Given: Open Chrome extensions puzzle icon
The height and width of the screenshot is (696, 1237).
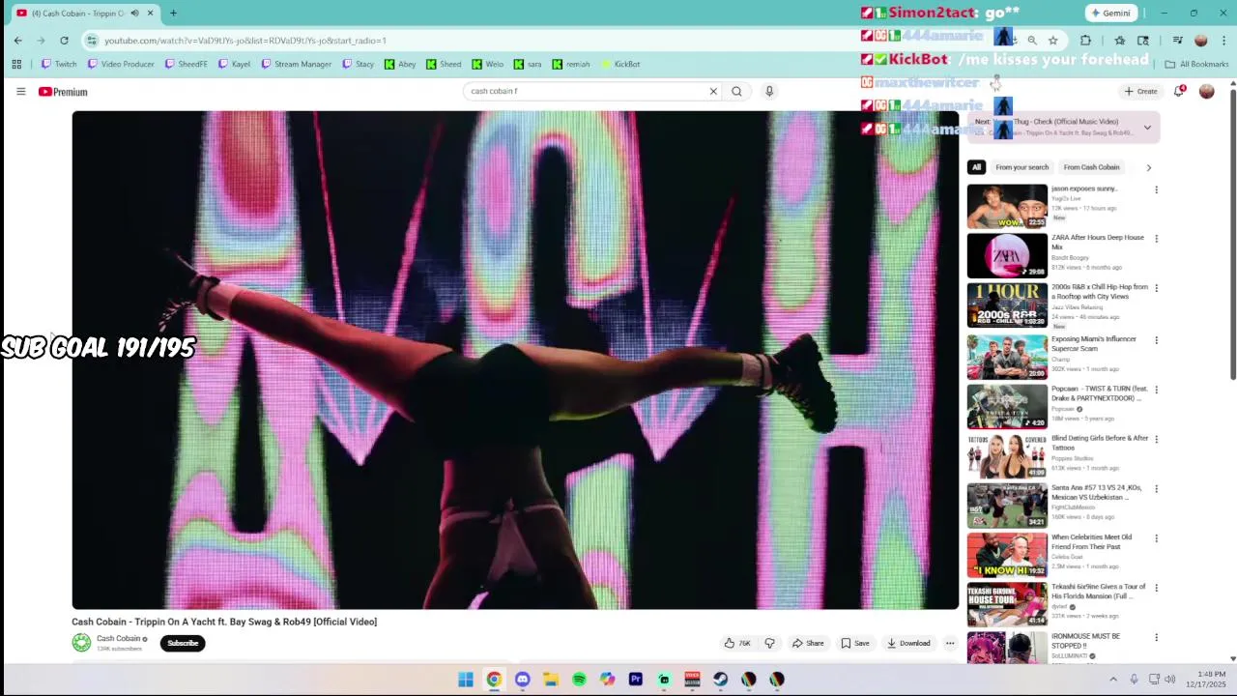Looking at the screenshot, I should (1085, 40).
